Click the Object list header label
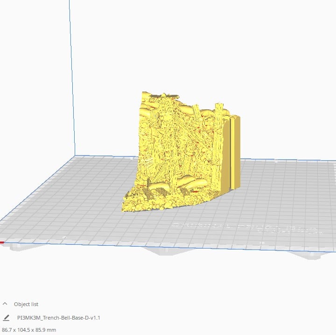Screen dimensions: 336x335 point(26,304)
